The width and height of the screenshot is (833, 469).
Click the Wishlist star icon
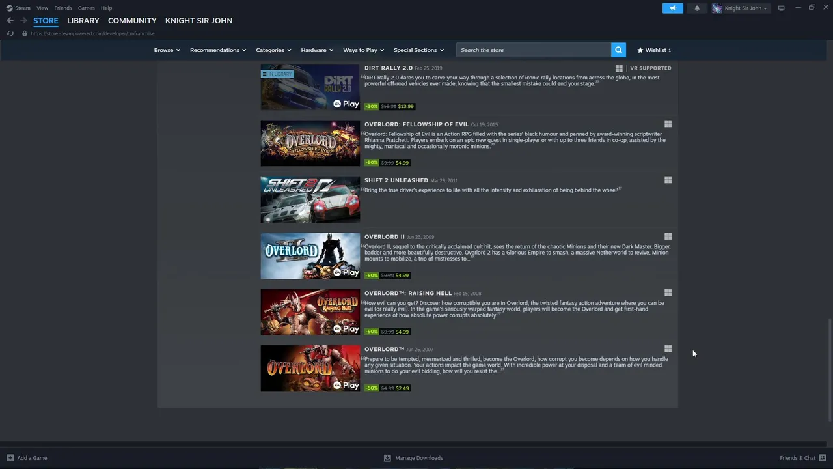(640, 50)
